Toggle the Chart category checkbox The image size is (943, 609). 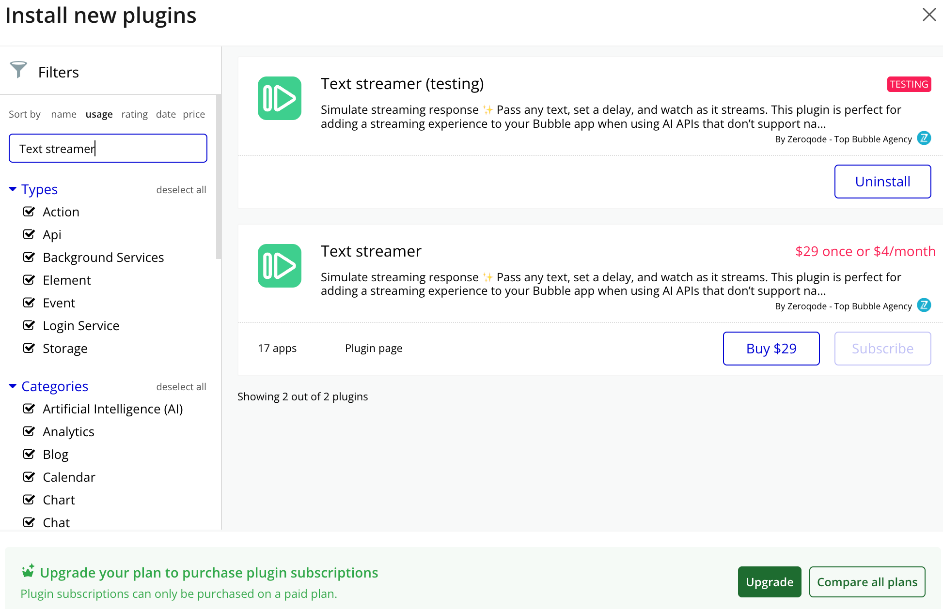(x=29, y=500)
